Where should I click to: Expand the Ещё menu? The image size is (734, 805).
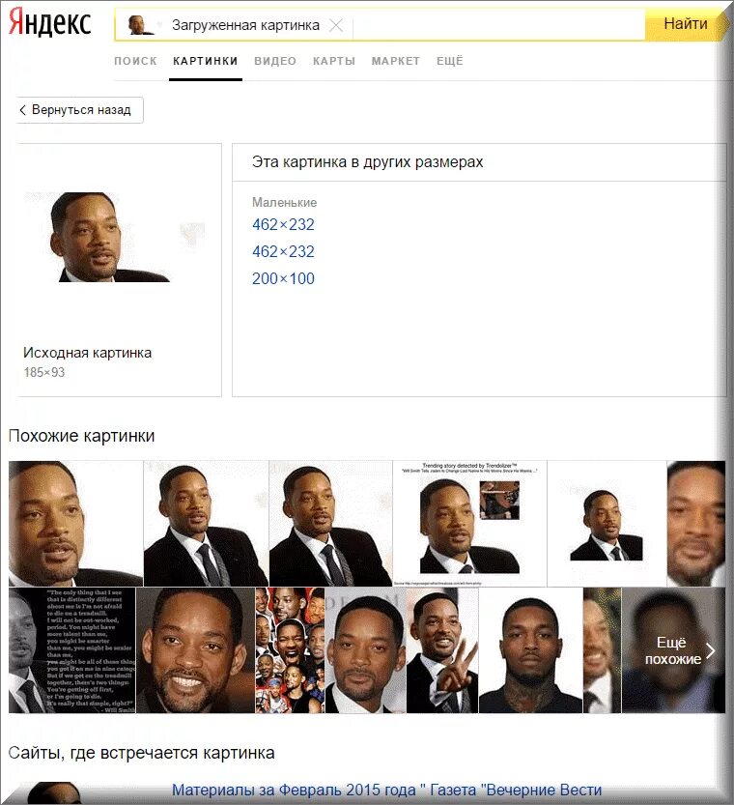click(x=450, y=61)
